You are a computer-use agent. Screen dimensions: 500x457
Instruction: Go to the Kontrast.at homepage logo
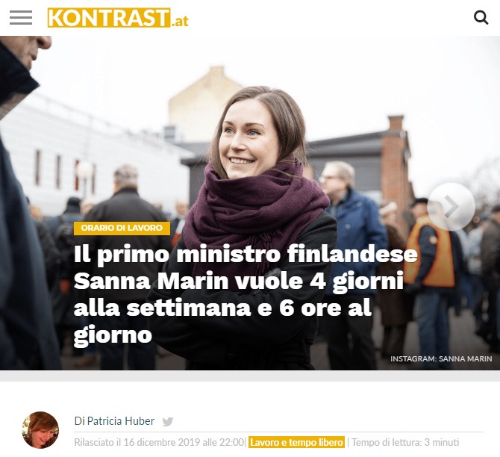pos(118,18)
